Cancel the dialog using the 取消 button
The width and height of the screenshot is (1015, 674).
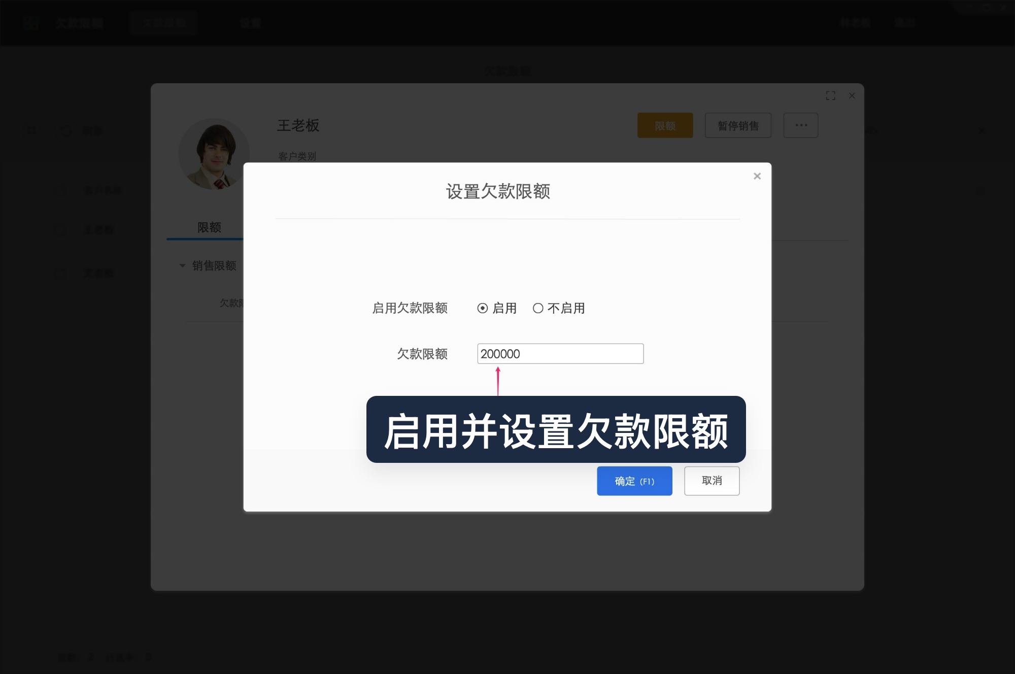712,481
